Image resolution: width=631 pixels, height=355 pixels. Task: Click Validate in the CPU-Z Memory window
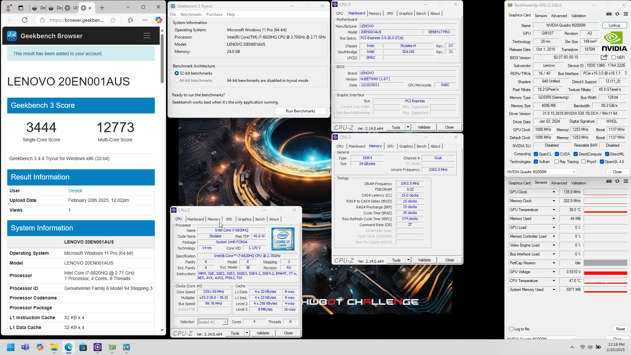point(424,260)
